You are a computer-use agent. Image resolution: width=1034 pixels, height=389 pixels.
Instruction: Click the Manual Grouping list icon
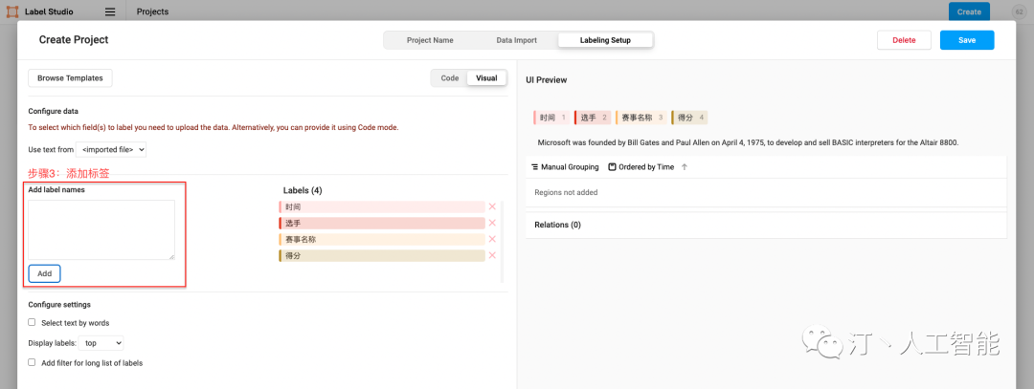point(535,167)
